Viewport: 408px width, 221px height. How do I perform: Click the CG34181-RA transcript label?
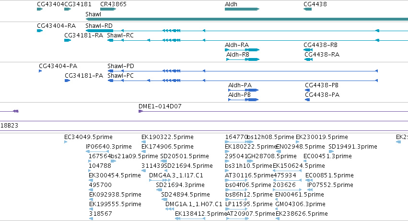83,35
